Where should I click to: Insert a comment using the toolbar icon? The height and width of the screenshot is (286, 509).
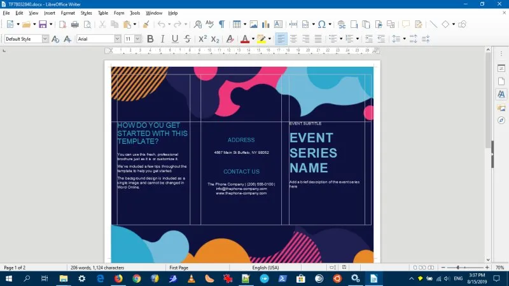pyautogui.click(x=406, y=25)
